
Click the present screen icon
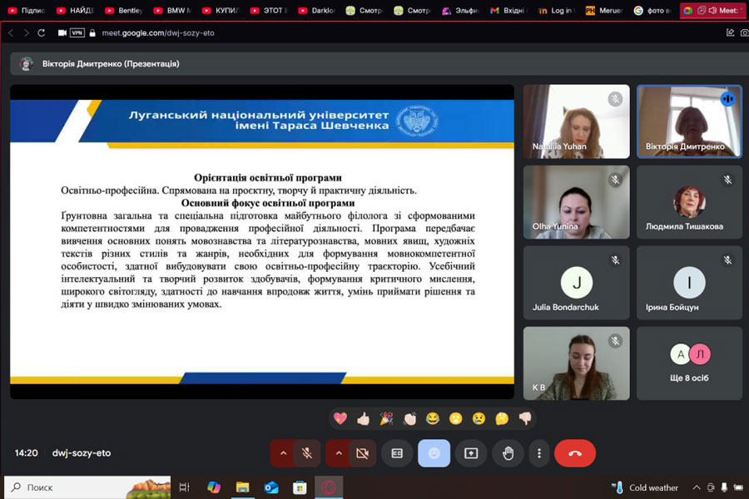click(471, 453)
